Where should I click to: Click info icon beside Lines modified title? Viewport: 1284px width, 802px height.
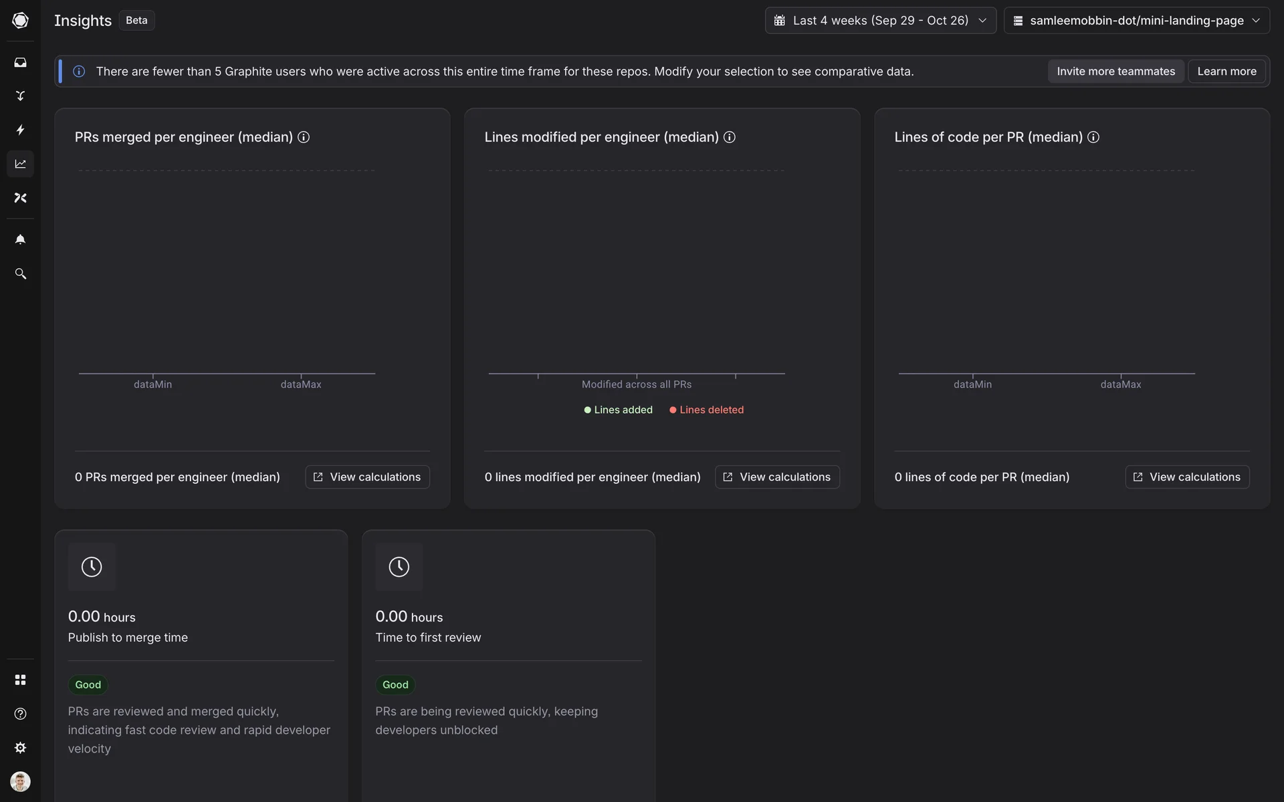tap(730, 137)
